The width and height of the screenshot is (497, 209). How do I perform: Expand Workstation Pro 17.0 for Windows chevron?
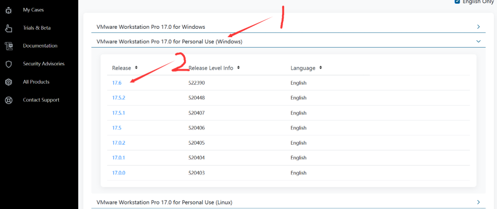479,27
